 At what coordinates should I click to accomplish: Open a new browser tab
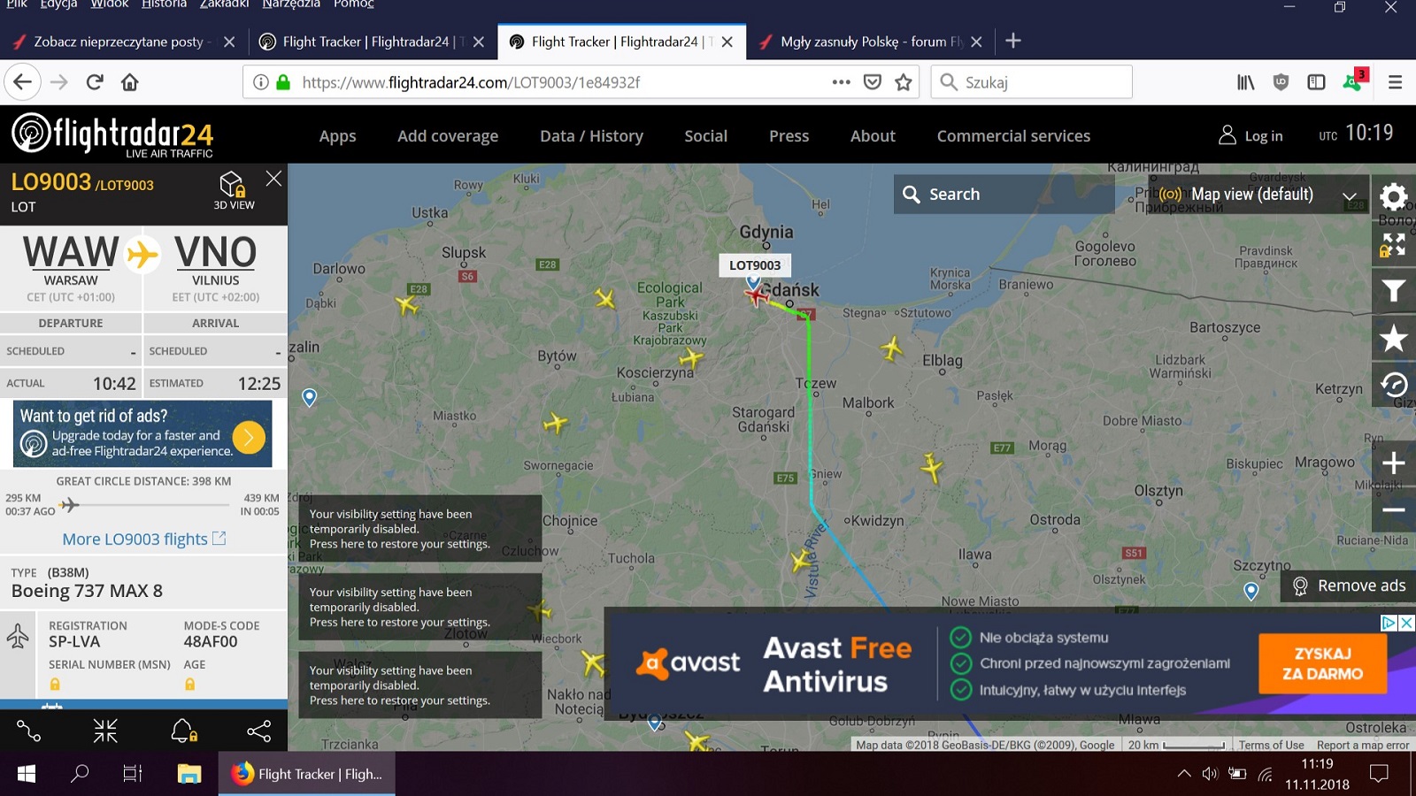tap(1013, 41)
